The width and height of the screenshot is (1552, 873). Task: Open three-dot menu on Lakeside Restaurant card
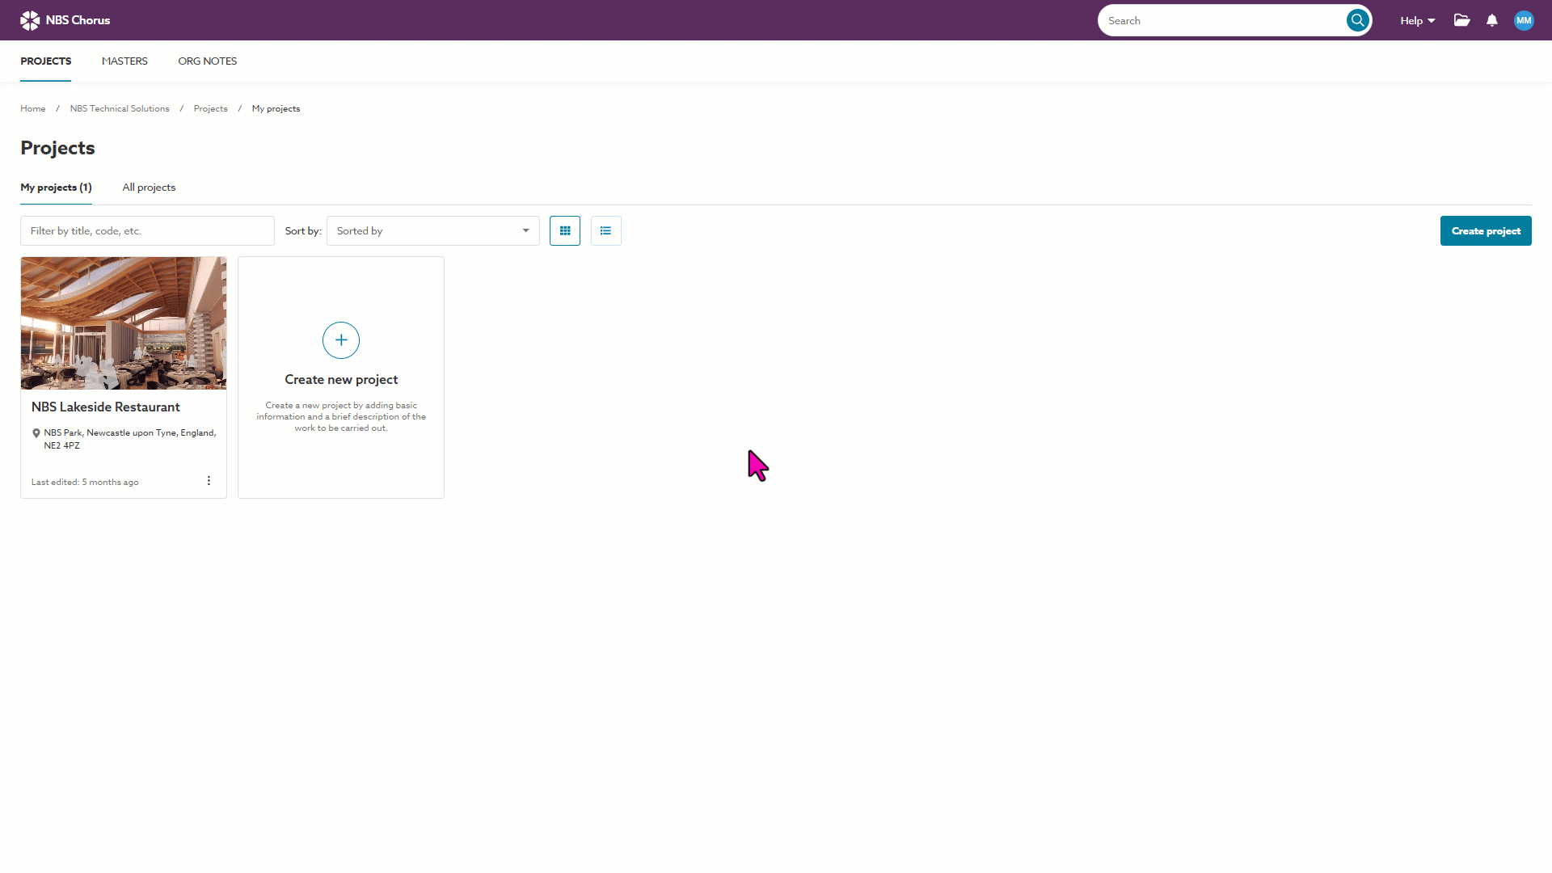(209, 481)
